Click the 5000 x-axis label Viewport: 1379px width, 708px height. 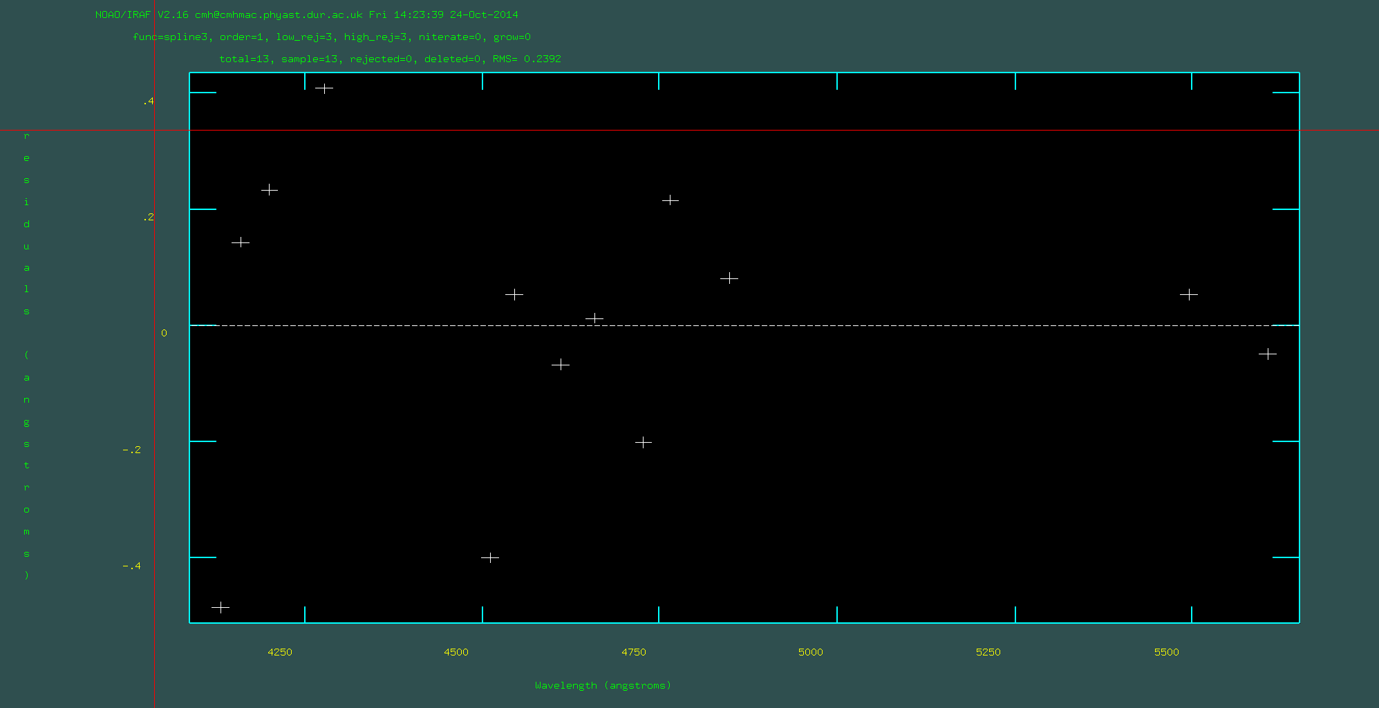coord(810,652)
